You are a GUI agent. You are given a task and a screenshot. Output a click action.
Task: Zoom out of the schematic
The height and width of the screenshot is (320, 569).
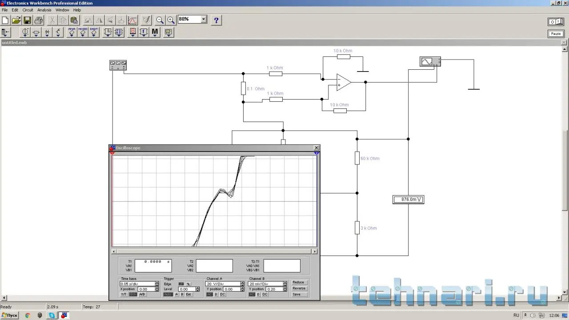pos(160,20)
